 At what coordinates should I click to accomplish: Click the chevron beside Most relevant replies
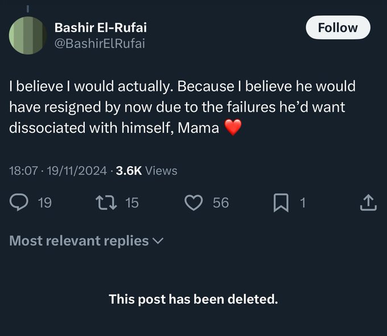(158, 241)
